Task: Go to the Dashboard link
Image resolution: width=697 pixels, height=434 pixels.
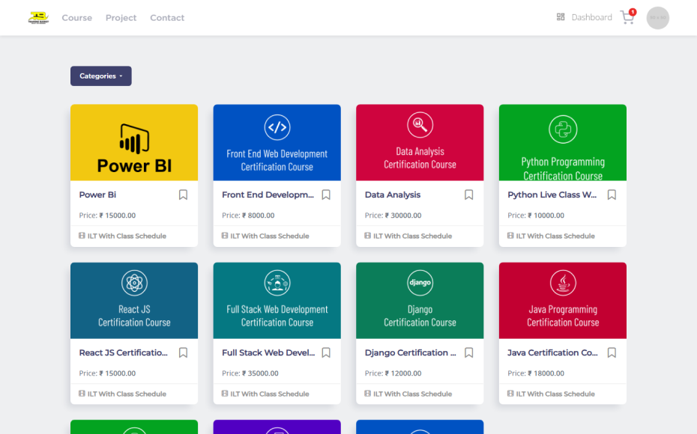Action: point(591,17)
